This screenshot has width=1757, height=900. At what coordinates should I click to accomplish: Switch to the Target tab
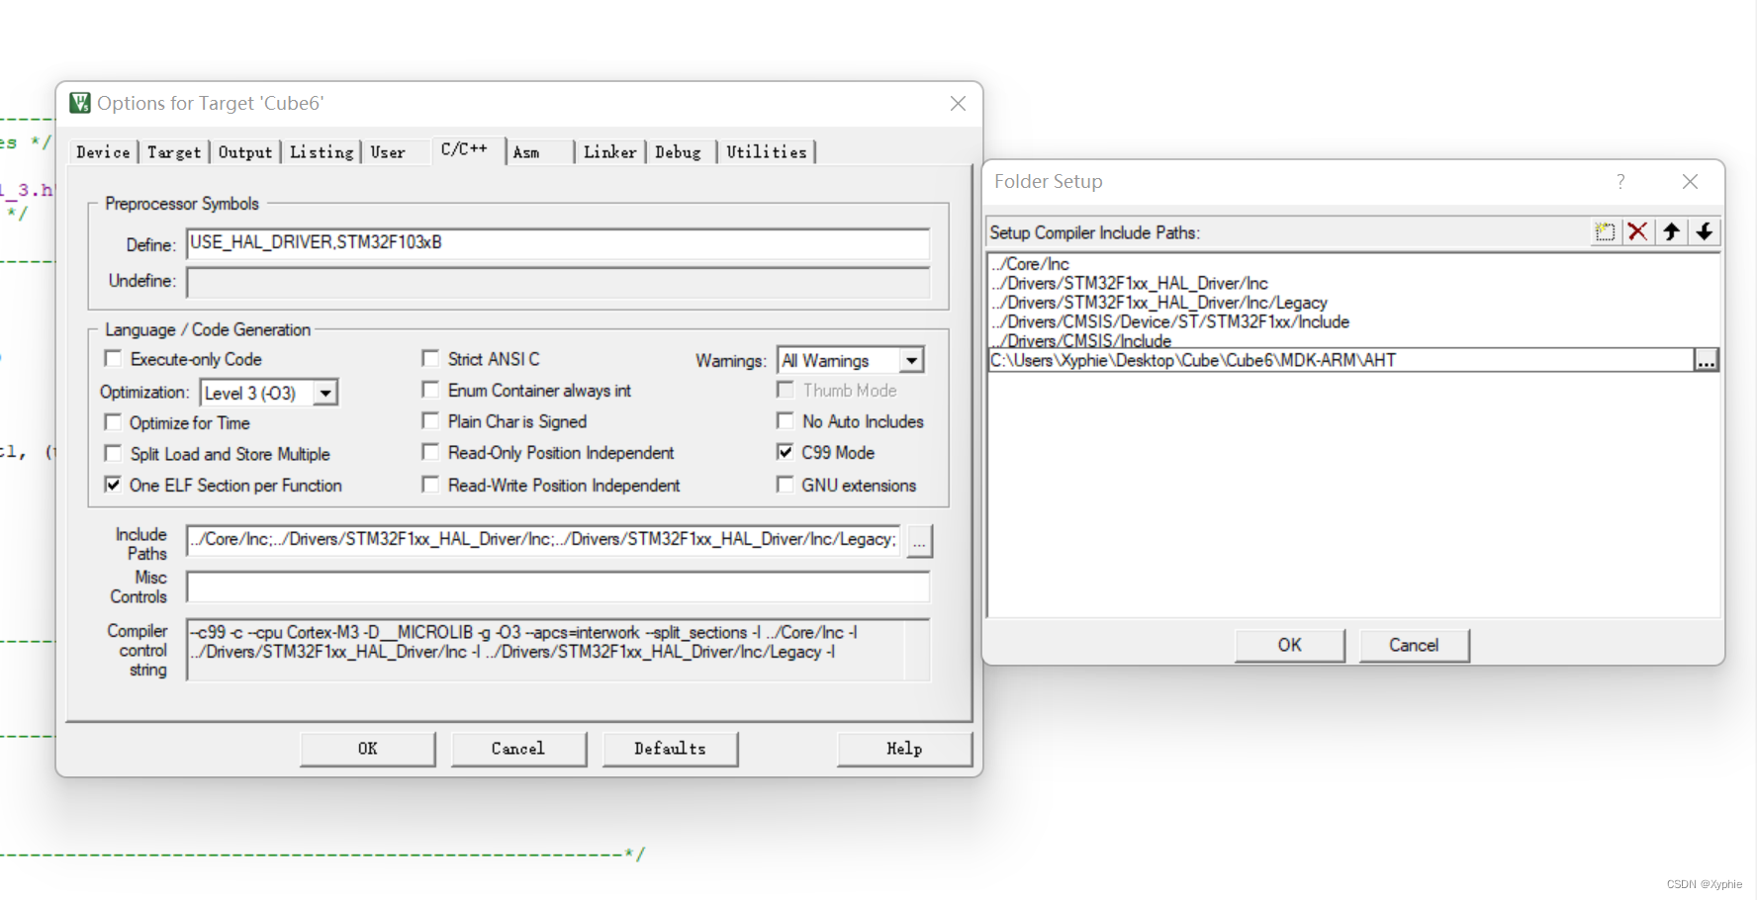pyautogui.click(x=174, y=152)
